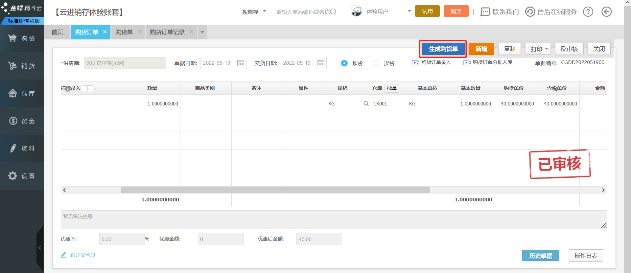Click the table scrollbar right arrow
Viewport: 631px width, 273px height.
pyautogui.click(x=603, y=190)
